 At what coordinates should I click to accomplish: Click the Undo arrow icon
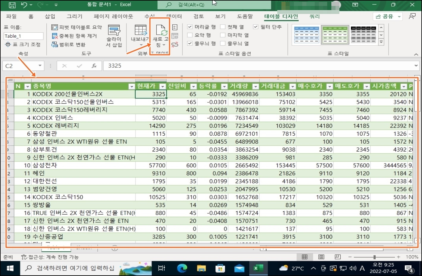[24, 5]
